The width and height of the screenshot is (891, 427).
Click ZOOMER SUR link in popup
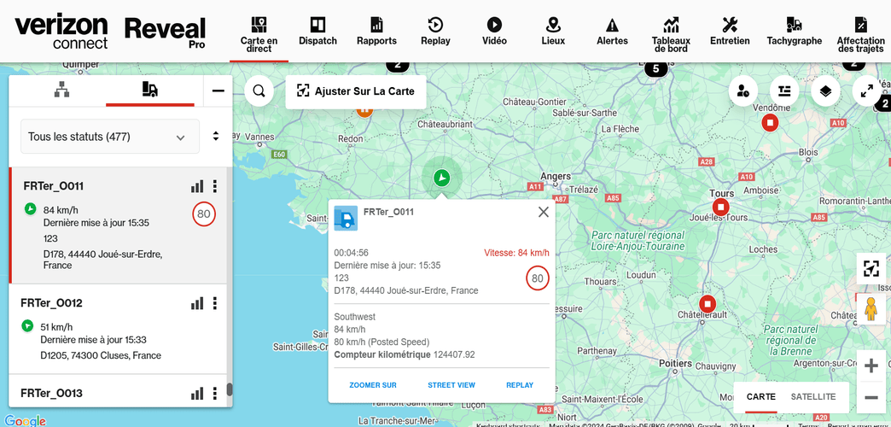(x=373, y=385)
